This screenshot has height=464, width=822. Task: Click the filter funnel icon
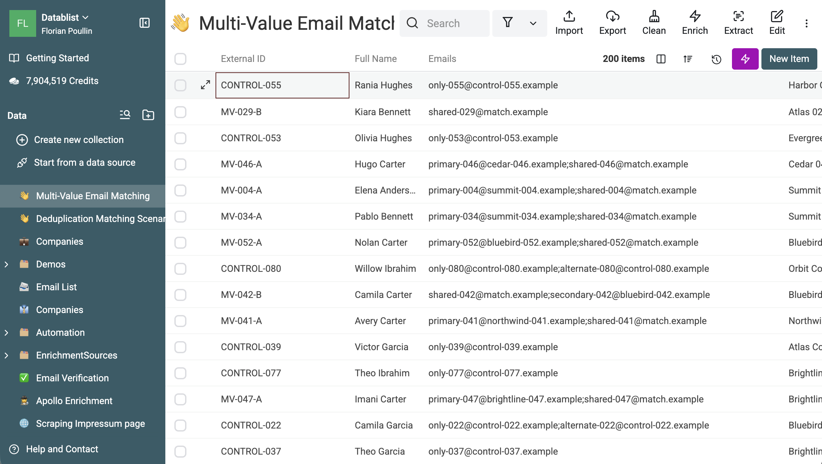pos(508,23)
